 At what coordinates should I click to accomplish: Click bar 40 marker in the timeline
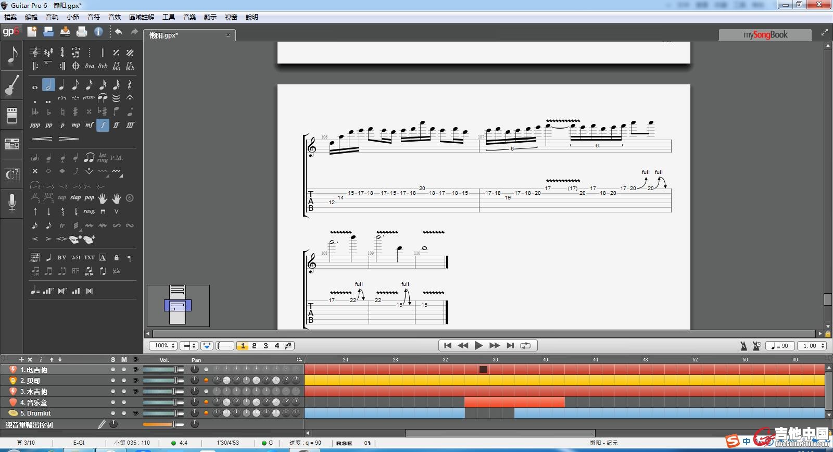click(545, 359)
